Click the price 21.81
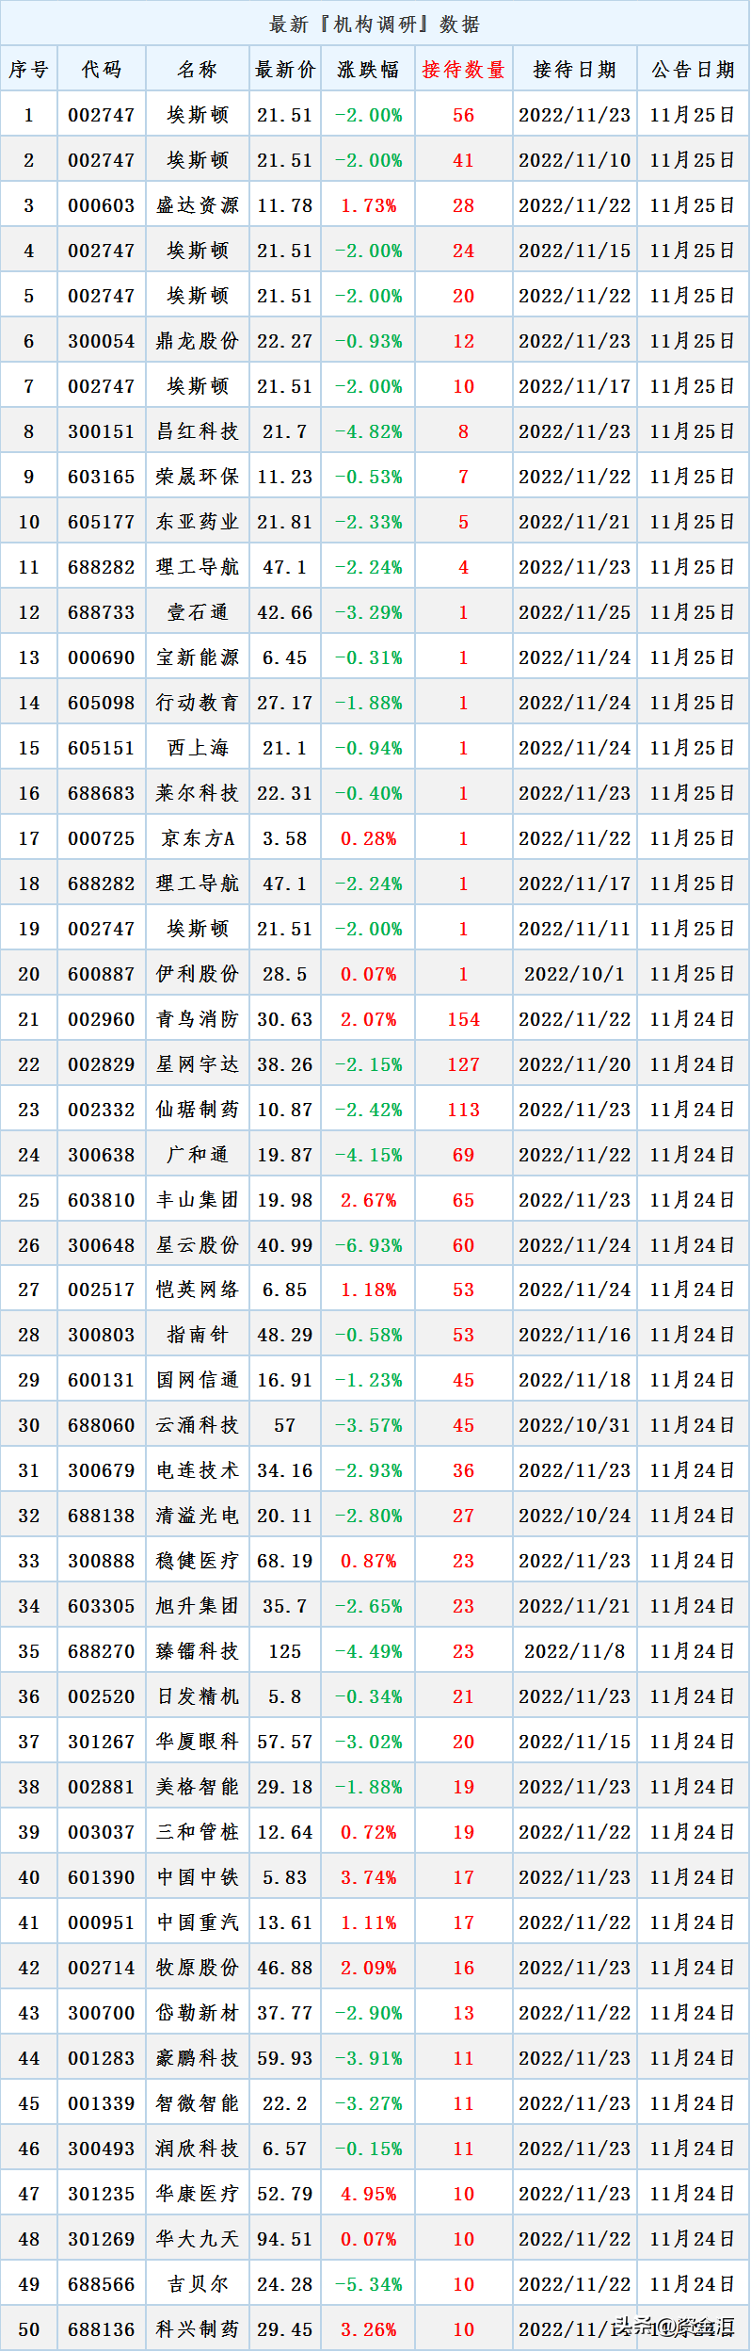This screenshot has width=751, height=2352. (285, 522)
